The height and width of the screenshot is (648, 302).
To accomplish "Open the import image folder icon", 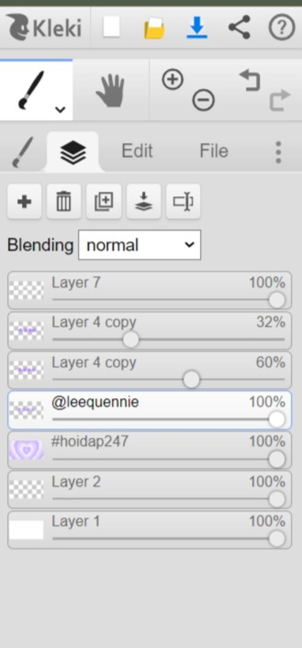I will (154, 28).
